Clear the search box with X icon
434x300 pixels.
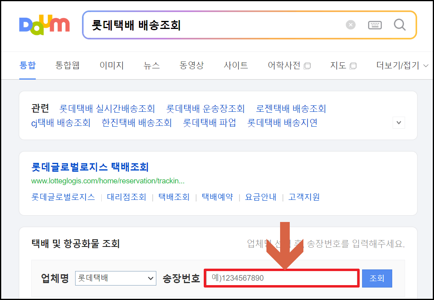pyautogui.click(x=350, y=25)
